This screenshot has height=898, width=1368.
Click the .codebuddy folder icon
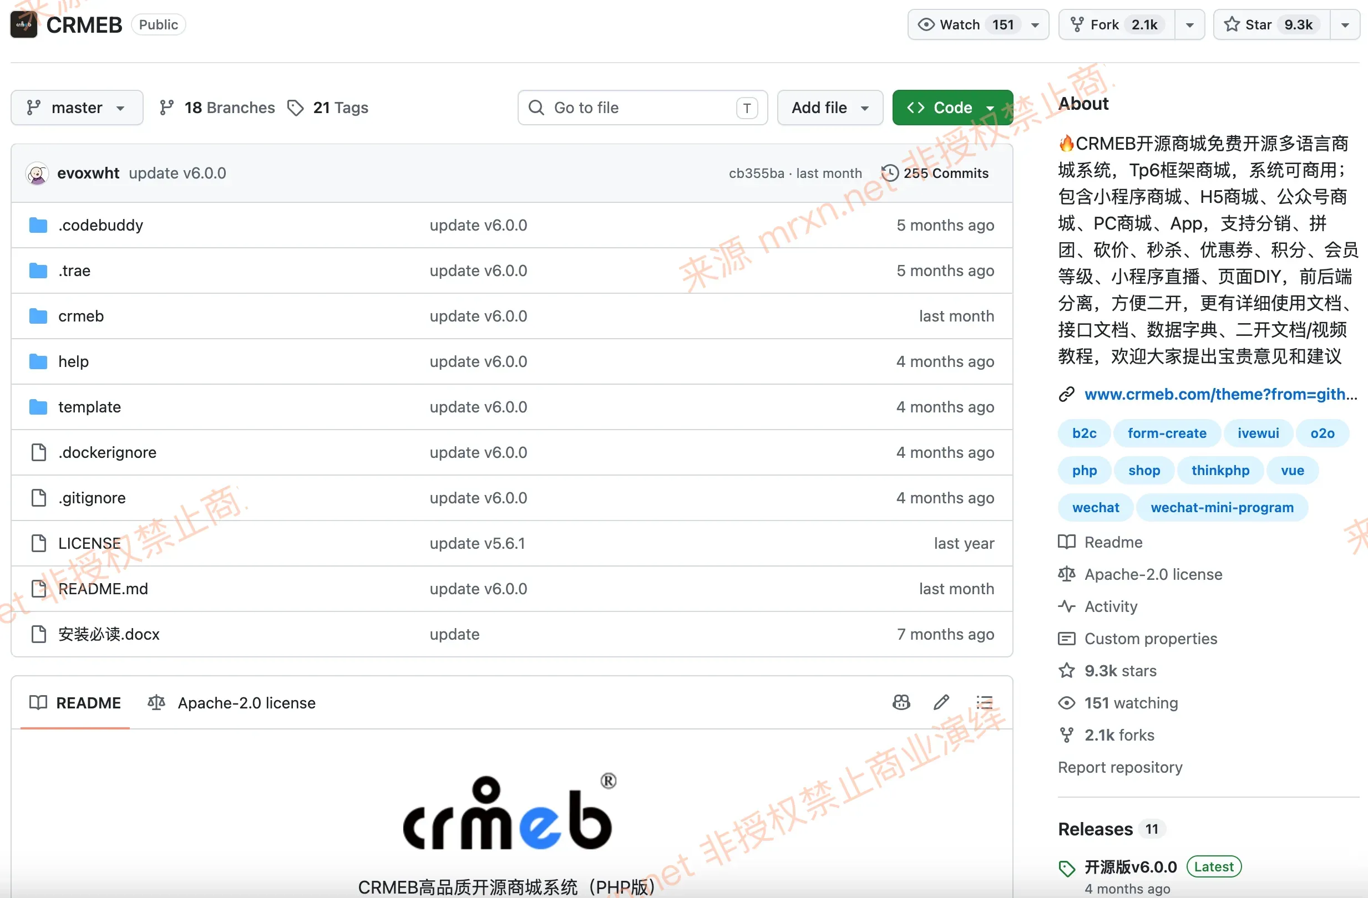38,225
